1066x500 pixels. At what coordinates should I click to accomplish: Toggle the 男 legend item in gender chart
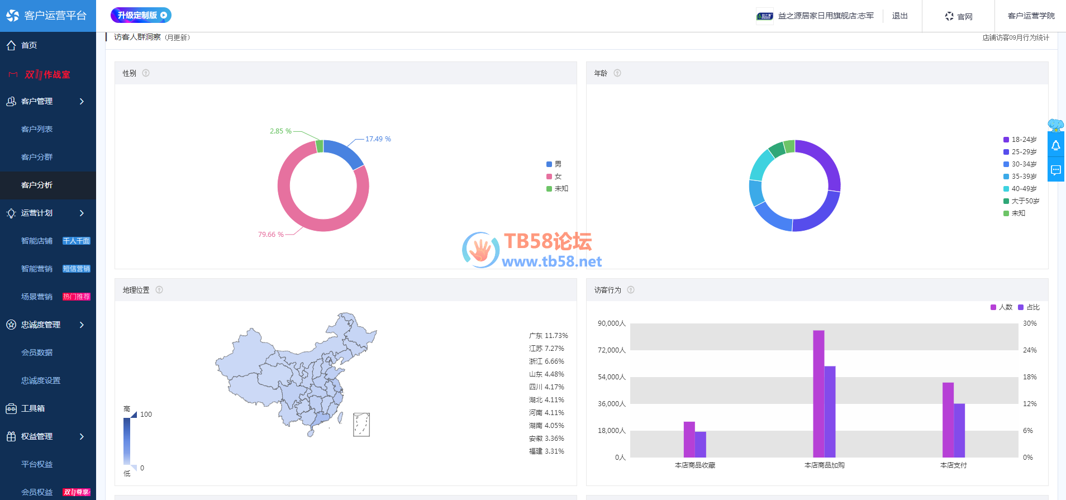coord(554,164)
